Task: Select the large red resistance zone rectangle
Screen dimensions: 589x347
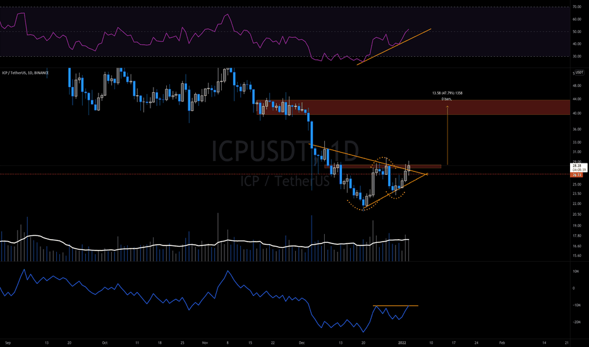Action: (413, 107)
